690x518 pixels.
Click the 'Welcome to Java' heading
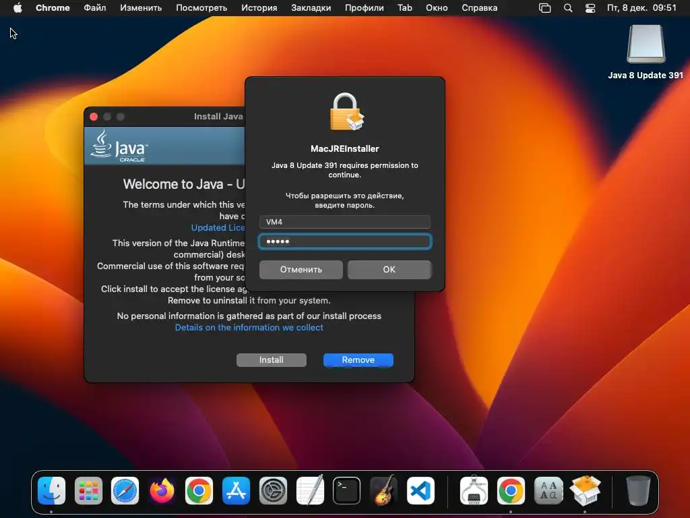[x=184, y=184]
